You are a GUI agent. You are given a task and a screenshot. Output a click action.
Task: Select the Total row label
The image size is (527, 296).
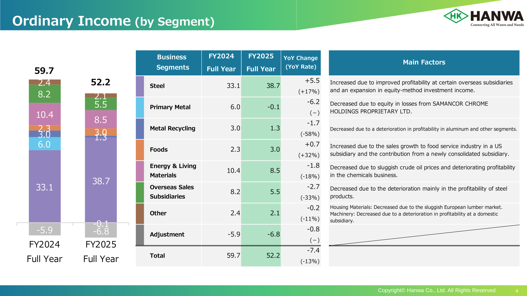157,256
